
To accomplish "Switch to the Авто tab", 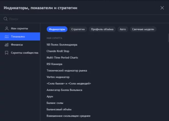I will pos(123,29).
